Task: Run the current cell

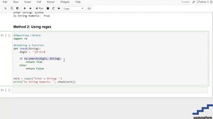Action: [x=40, y=9]
